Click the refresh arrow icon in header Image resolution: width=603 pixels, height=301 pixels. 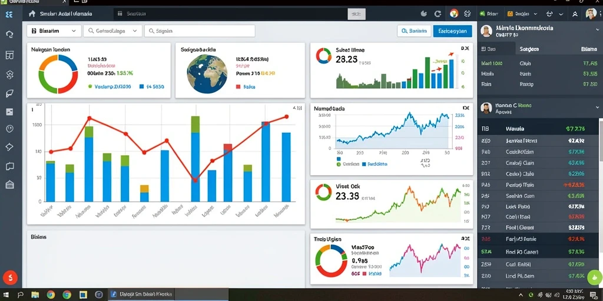click(x=438, y=14)
